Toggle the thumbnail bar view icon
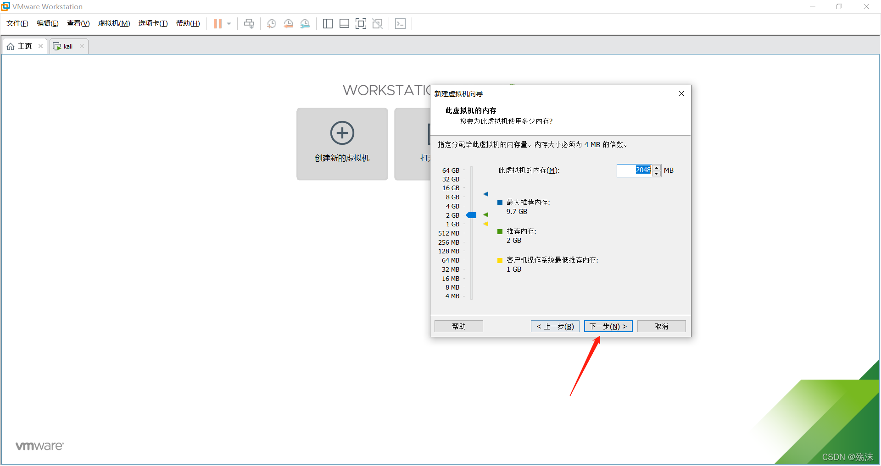The height and width of the screenshot is (466, 881). click(344, 24)
